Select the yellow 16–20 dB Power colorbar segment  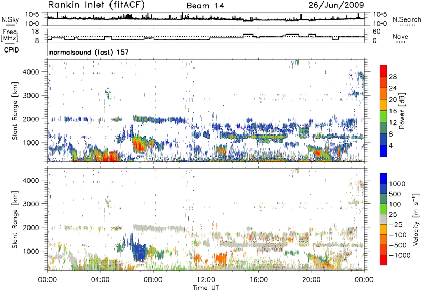tap(384, 105)
